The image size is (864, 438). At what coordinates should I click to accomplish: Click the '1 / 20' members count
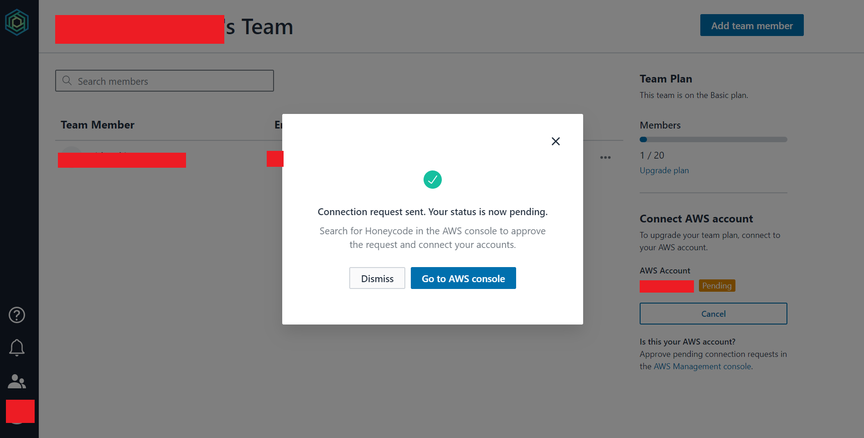(x=652, y=155)
